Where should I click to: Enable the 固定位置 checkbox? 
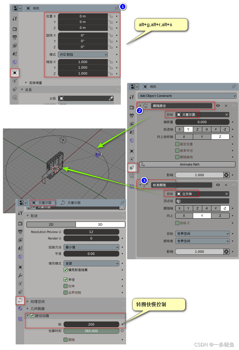tap(177, 144)
